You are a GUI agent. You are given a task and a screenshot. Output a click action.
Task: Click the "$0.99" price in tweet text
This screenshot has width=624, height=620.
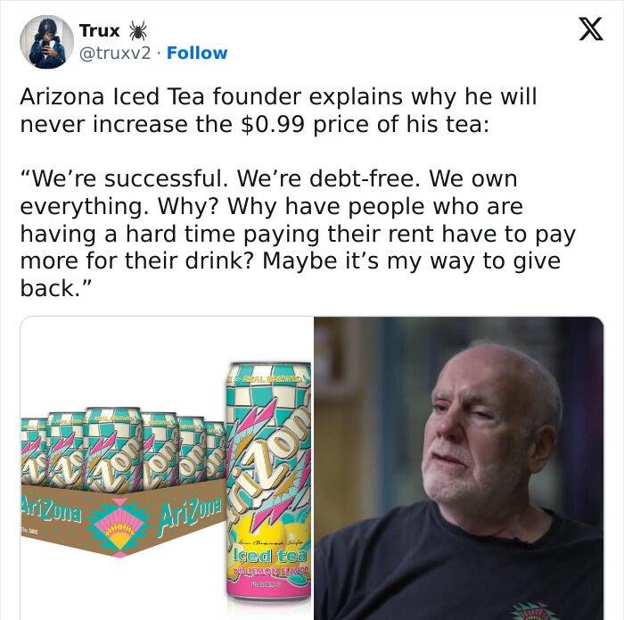(x=273, y=124)
